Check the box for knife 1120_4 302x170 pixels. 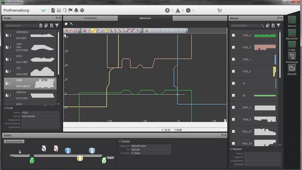[234, 36]
